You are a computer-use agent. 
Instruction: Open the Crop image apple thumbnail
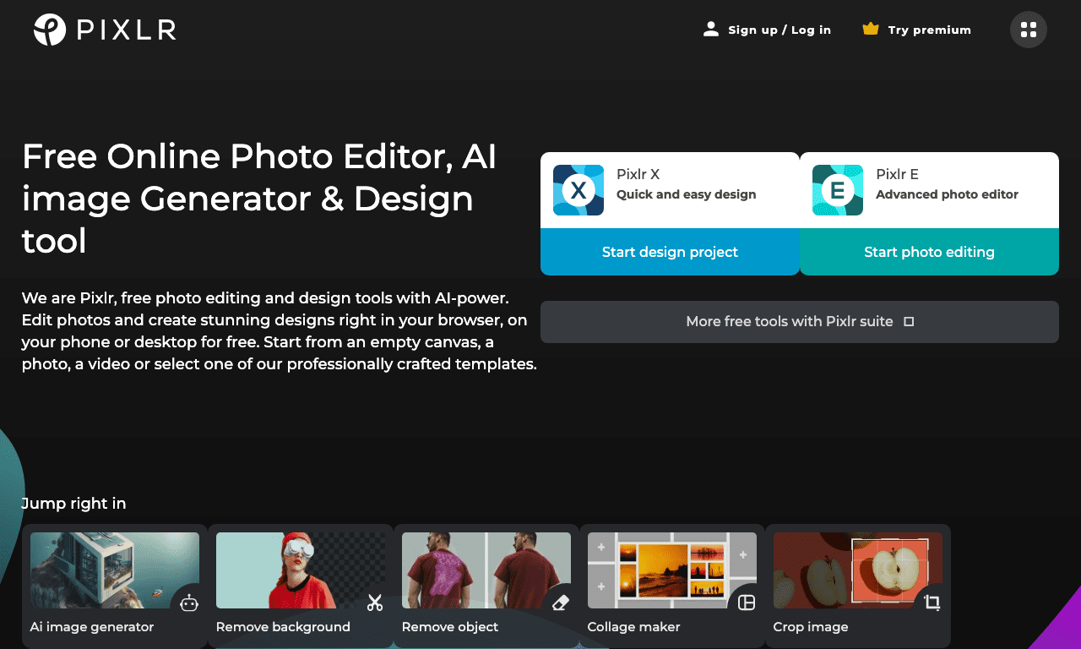858,570
